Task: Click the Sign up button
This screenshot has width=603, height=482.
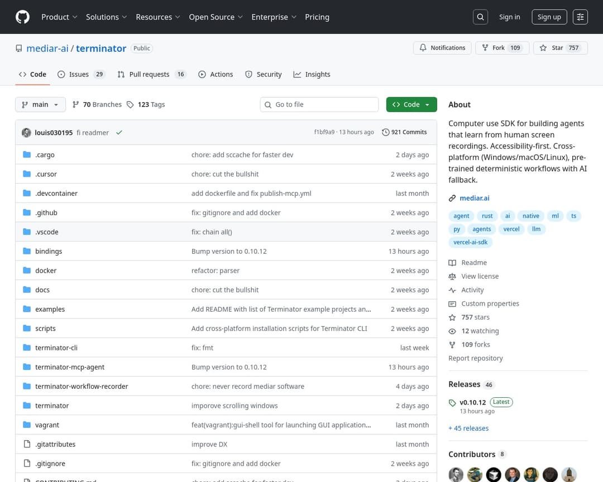Action: point(549,17)
